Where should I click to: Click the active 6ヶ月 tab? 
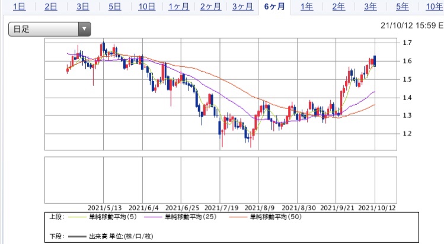274,7
